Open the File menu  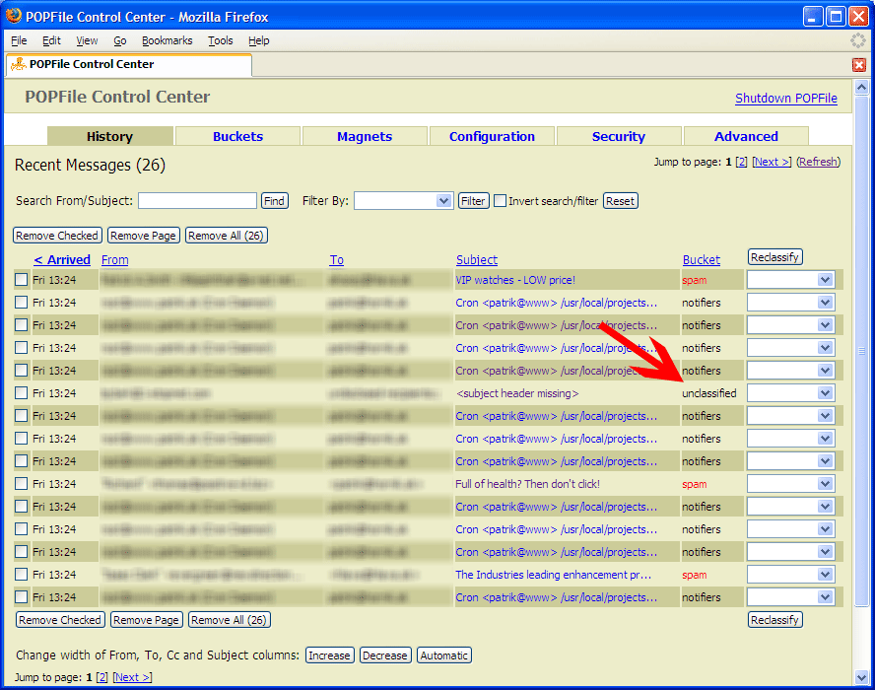[19, 40]
